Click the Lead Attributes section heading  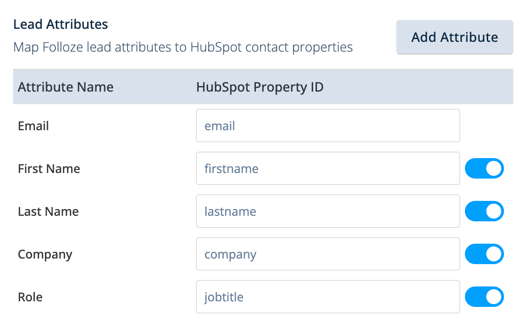(x=60, y=24)
